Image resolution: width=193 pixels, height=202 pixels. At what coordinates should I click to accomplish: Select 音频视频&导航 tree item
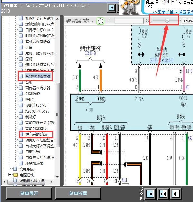point(38,76)
